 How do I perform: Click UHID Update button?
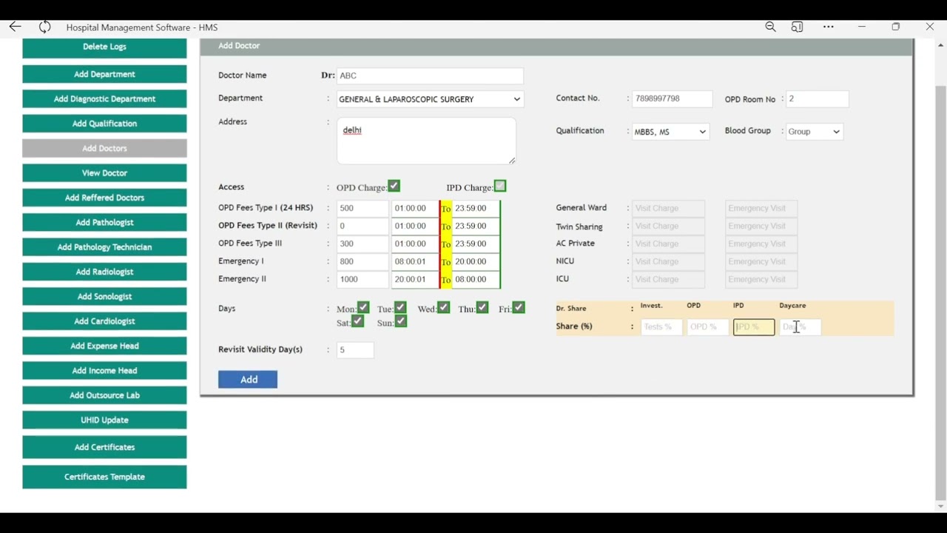(x=104, y=420)
